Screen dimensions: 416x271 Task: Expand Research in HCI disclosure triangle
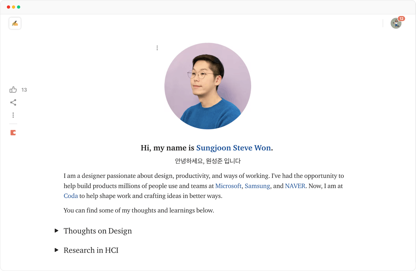click(x=56, y=250)
